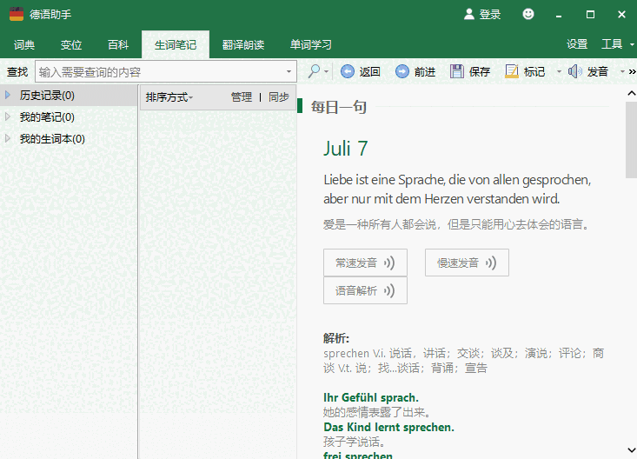The height and width of the screenshot is (459, 637).
Task: Click the translation 孩子学说话。
Action: click(x=354, y=442)
